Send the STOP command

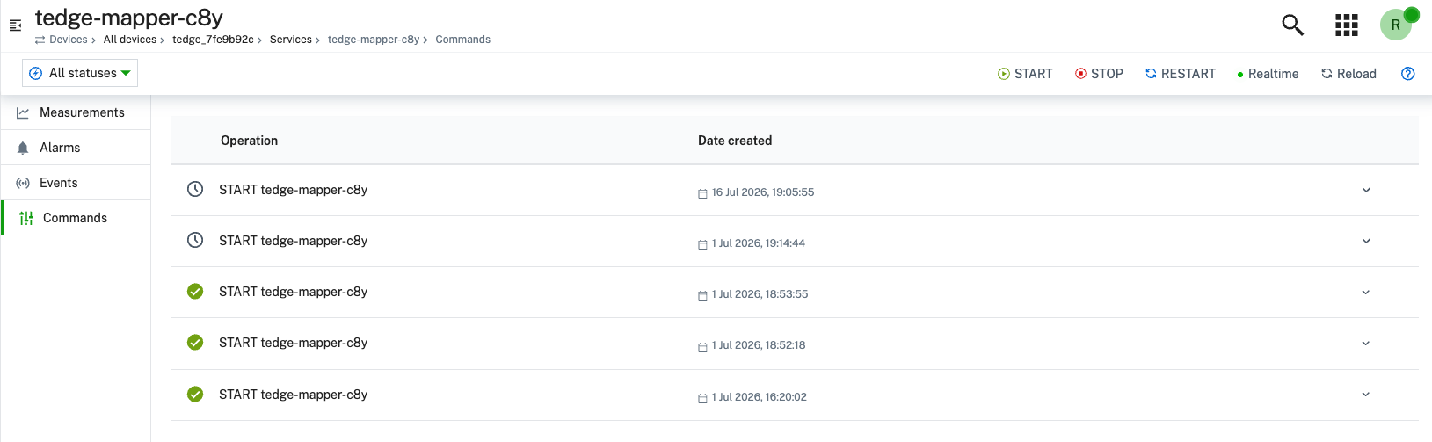click(1099, 74)
